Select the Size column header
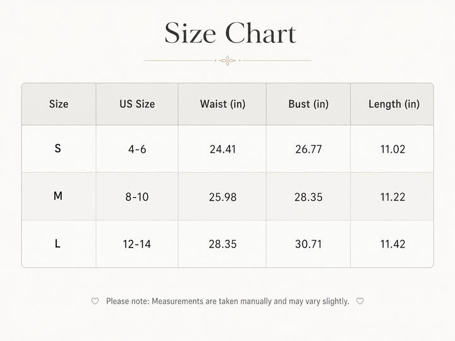Screen dimensions: 455x341 (59, 104)
